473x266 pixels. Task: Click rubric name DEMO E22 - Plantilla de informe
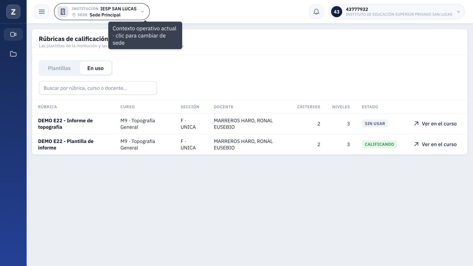tap(66, 144)
